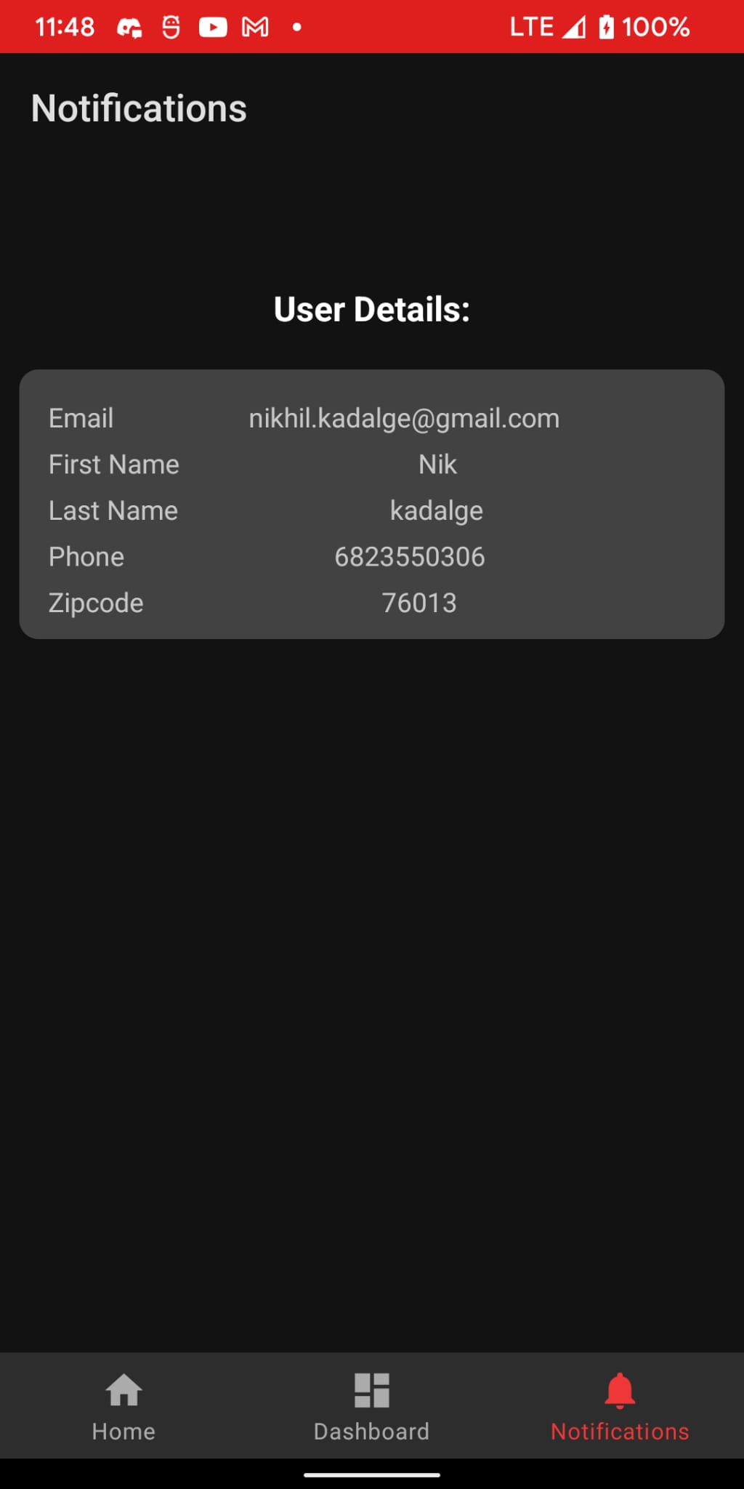Click the User Details heading
Viewport: 744px width, 1489px height.
tap(372, 310)
